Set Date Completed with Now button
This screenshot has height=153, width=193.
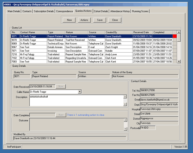[x=61, y=115]
